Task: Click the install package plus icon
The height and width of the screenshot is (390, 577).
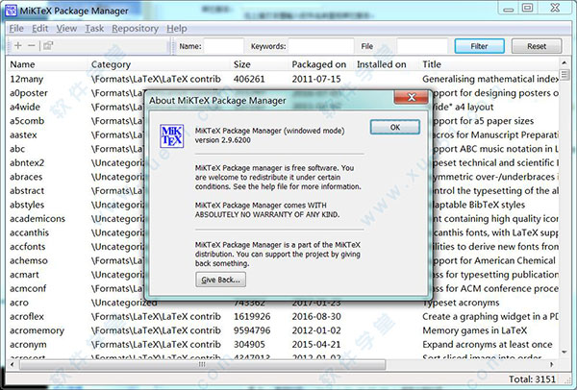Action: (18, 45)
